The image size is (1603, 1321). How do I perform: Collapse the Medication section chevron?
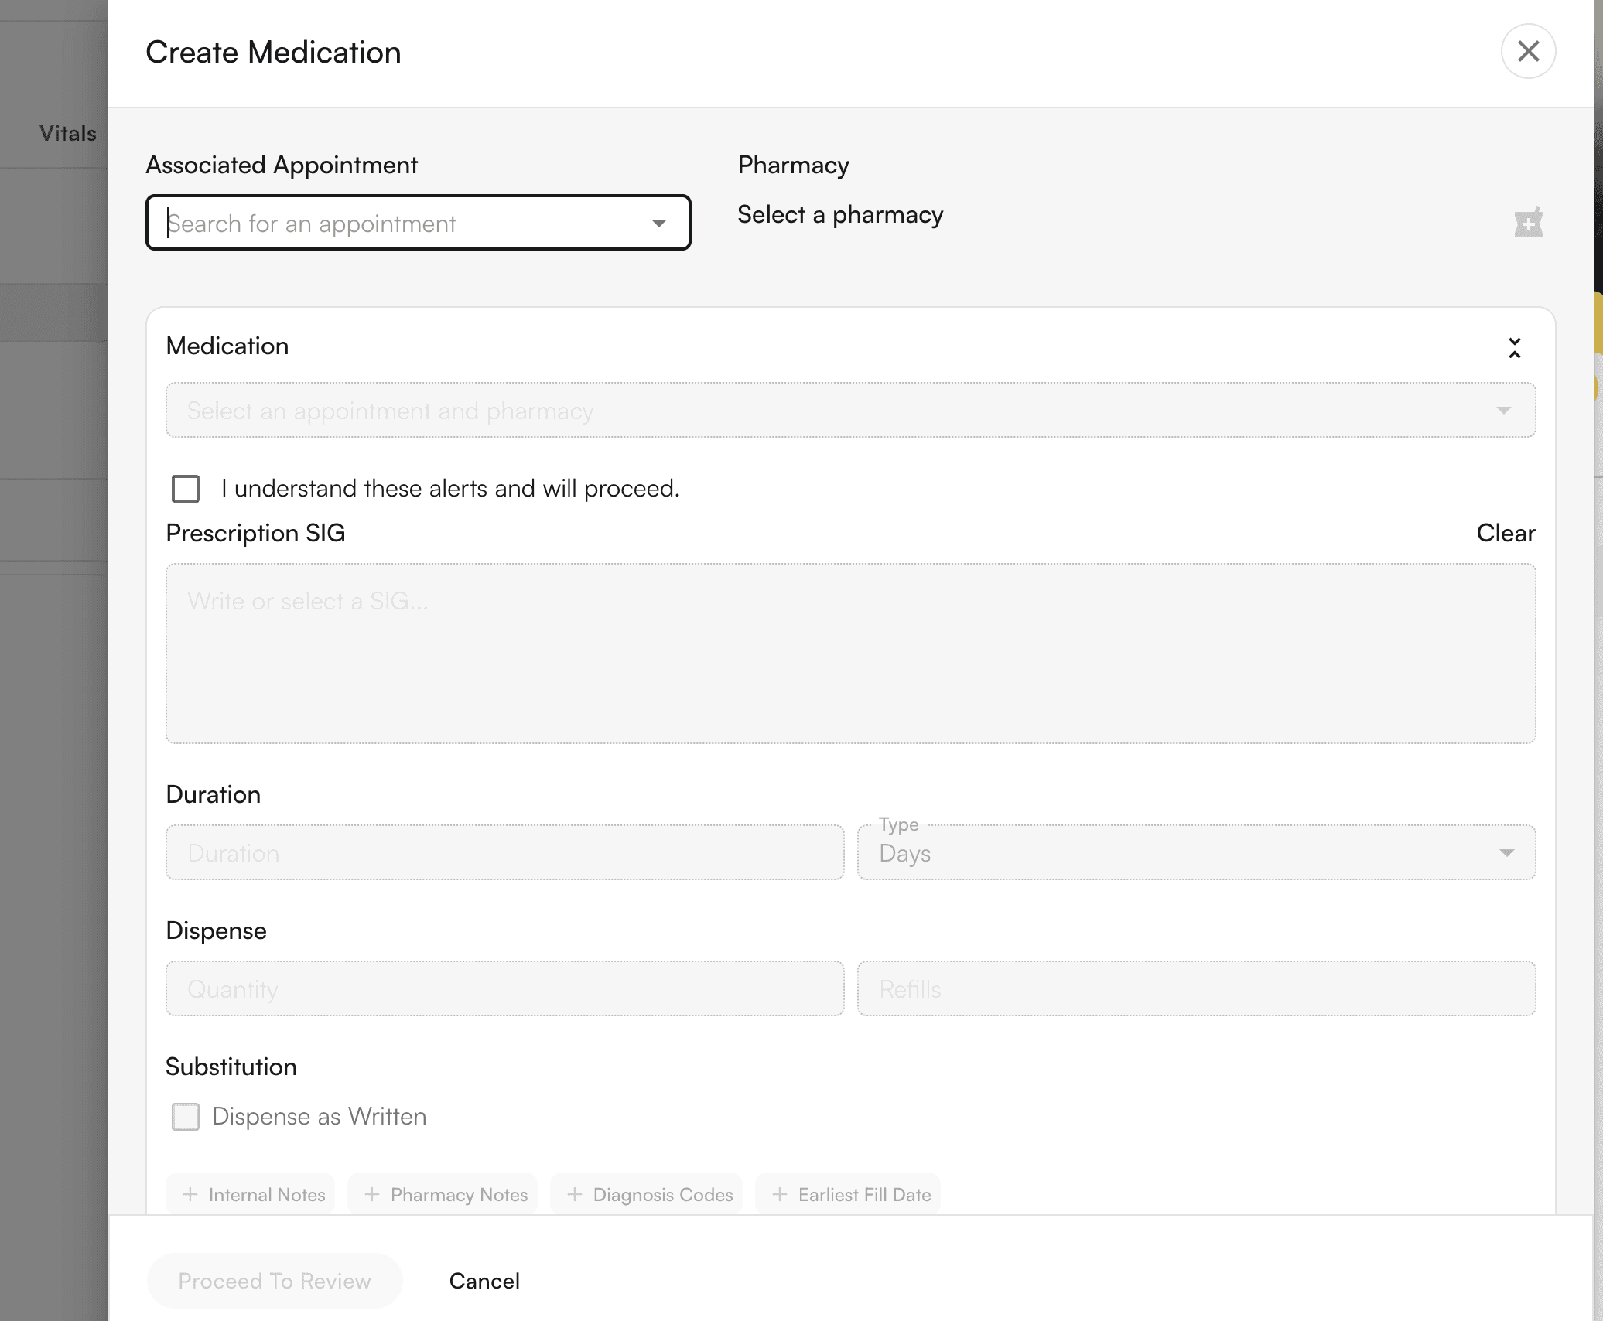[1514, 348]
